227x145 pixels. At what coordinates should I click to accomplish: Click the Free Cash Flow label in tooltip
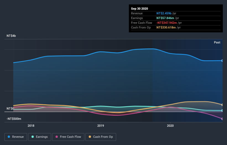coord(142,23)
